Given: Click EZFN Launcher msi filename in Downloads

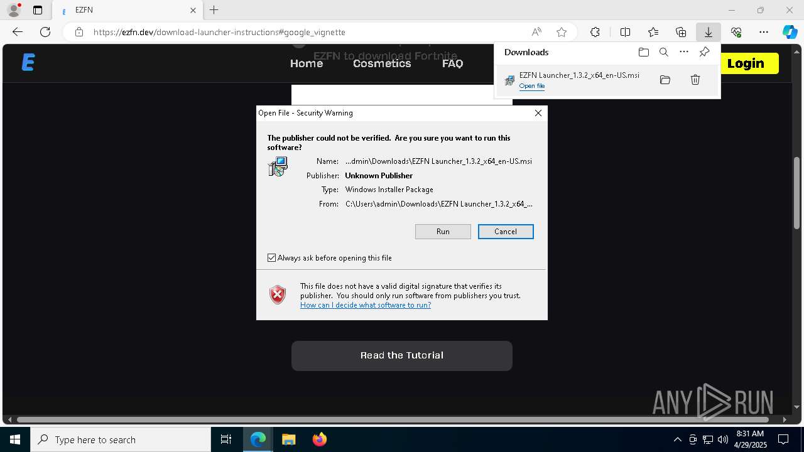Looking at the screenshot, I should tap(579, 75).
